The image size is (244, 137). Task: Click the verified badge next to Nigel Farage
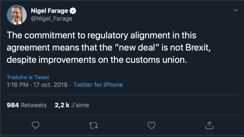(73, 11)
